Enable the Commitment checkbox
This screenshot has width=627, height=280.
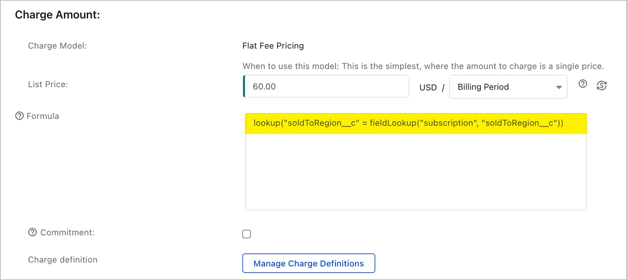click(x=246, y=234)
